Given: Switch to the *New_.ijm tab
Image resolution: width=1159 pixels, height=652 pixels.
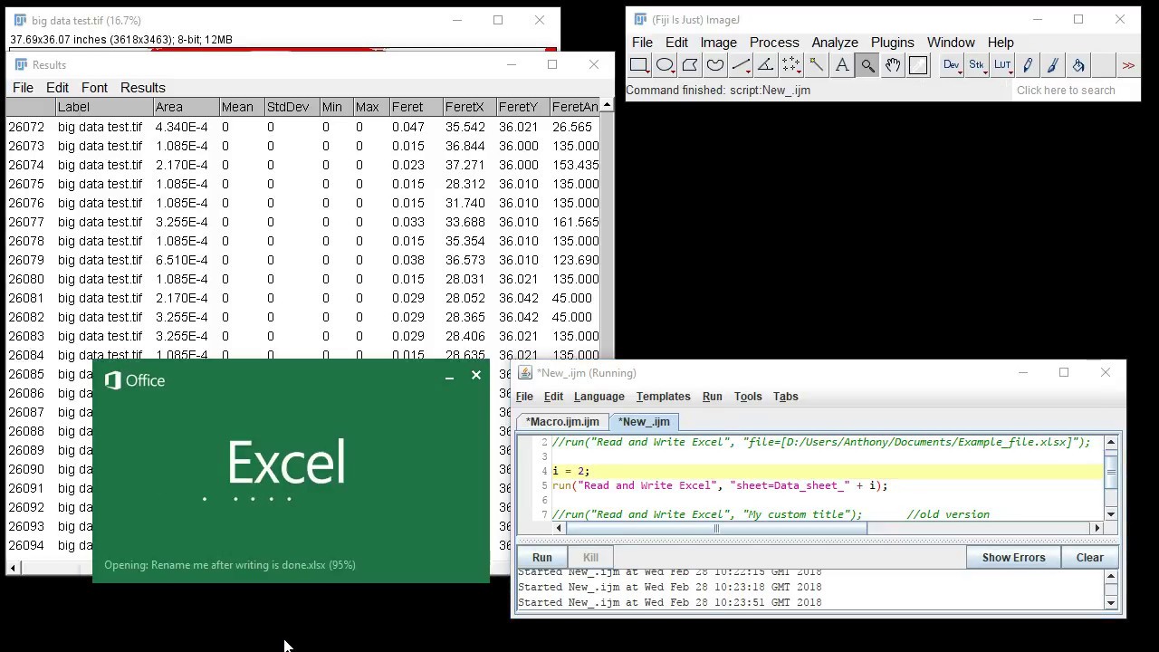Looking at the screenshot, I should tap(644, 422).
